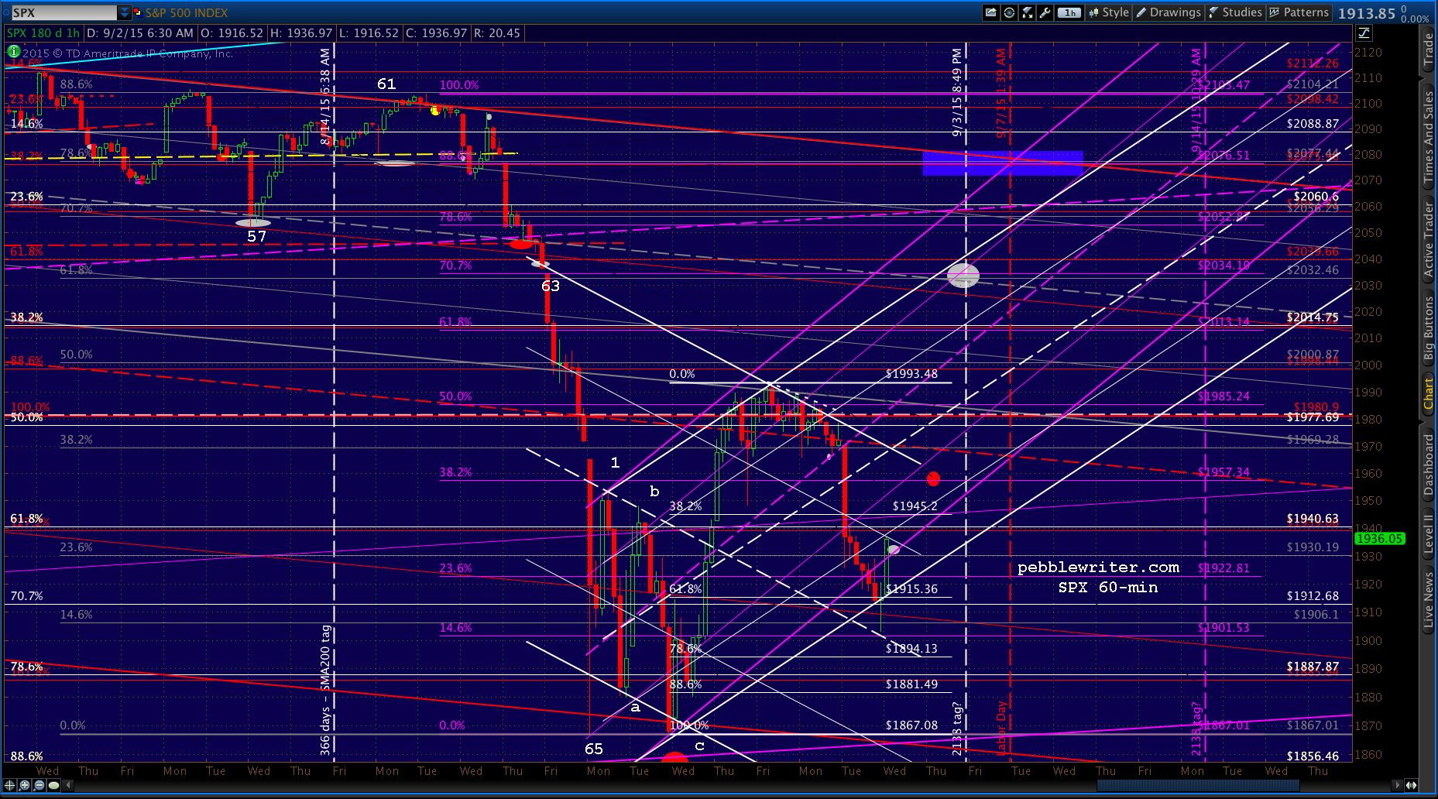Click the pebblewriter.com text annotation
This screenshot has height=799, width=1438.
point(1098,568)
